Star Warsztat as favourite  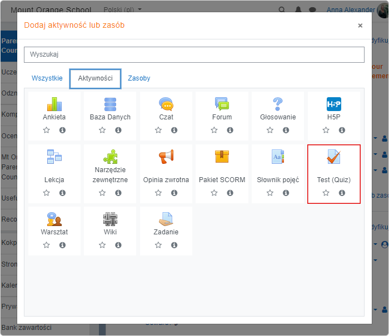(x=46, y=245)
